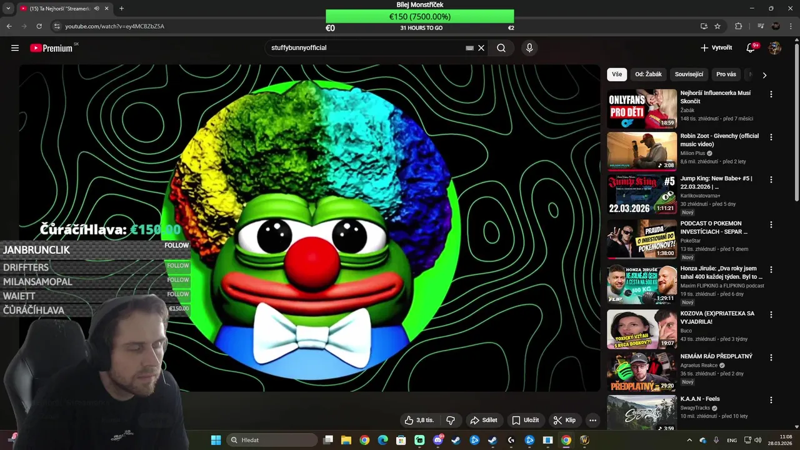Click the browser address bar URL
Image resolution: width=800 pixels, height=450 pixels.
point(115,26)
